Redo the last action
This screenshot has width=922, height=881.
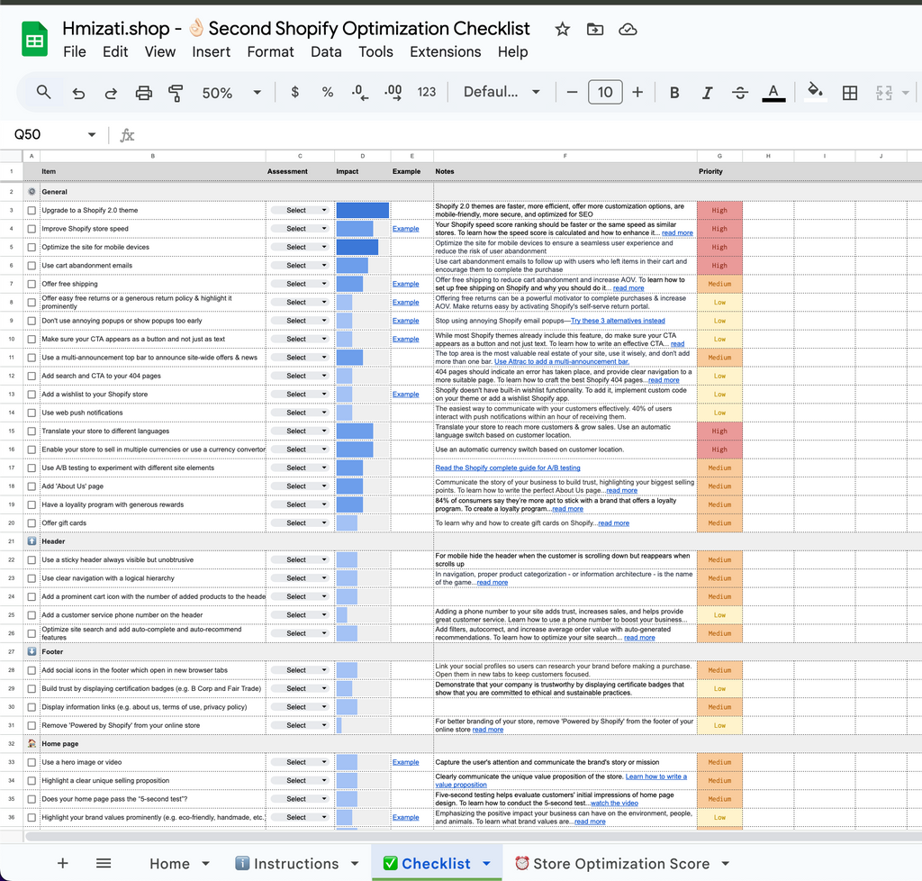pyautogui.click(x=111, y=93)
